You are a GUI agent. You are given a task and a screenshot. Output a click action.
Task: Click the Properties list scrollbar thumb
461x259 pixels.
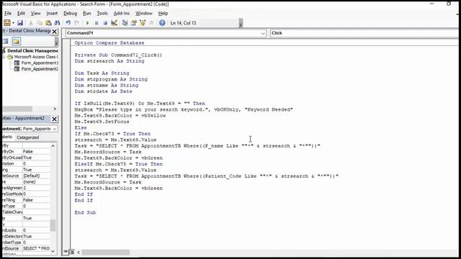(53, 225)
